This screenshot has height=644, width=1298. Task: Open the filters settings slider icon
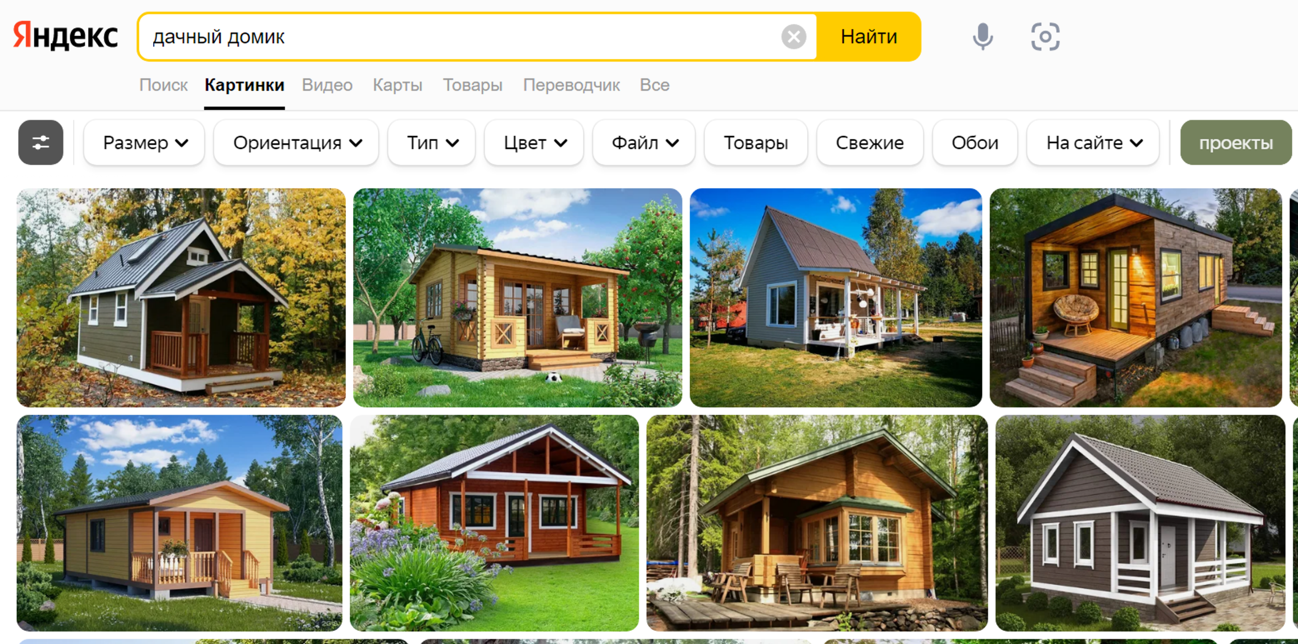[x=41, y=142]
